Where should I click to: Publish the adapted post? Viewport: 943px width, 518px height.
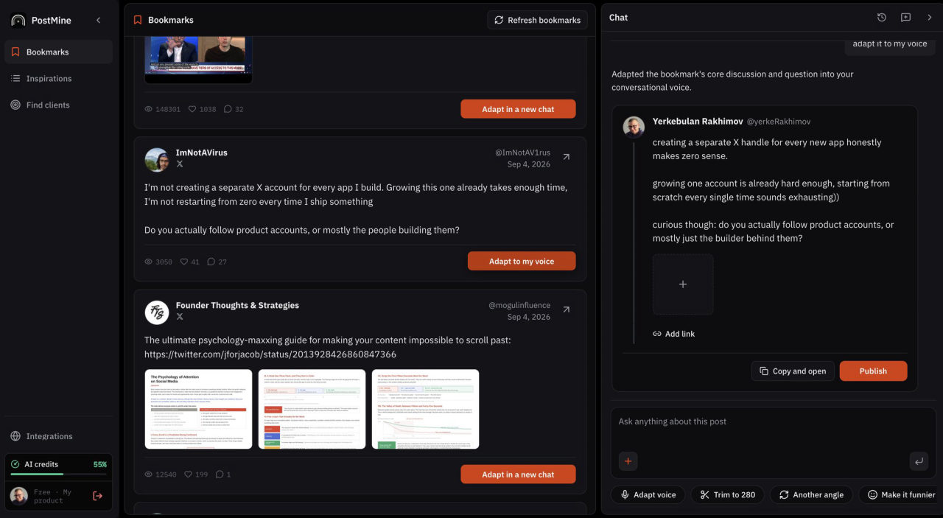[873, 371]
